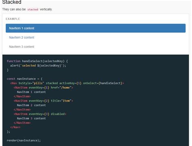
Task: Click the 'function handleSelect(selectedKey) {' code line
Action: (x=37, y=61)
